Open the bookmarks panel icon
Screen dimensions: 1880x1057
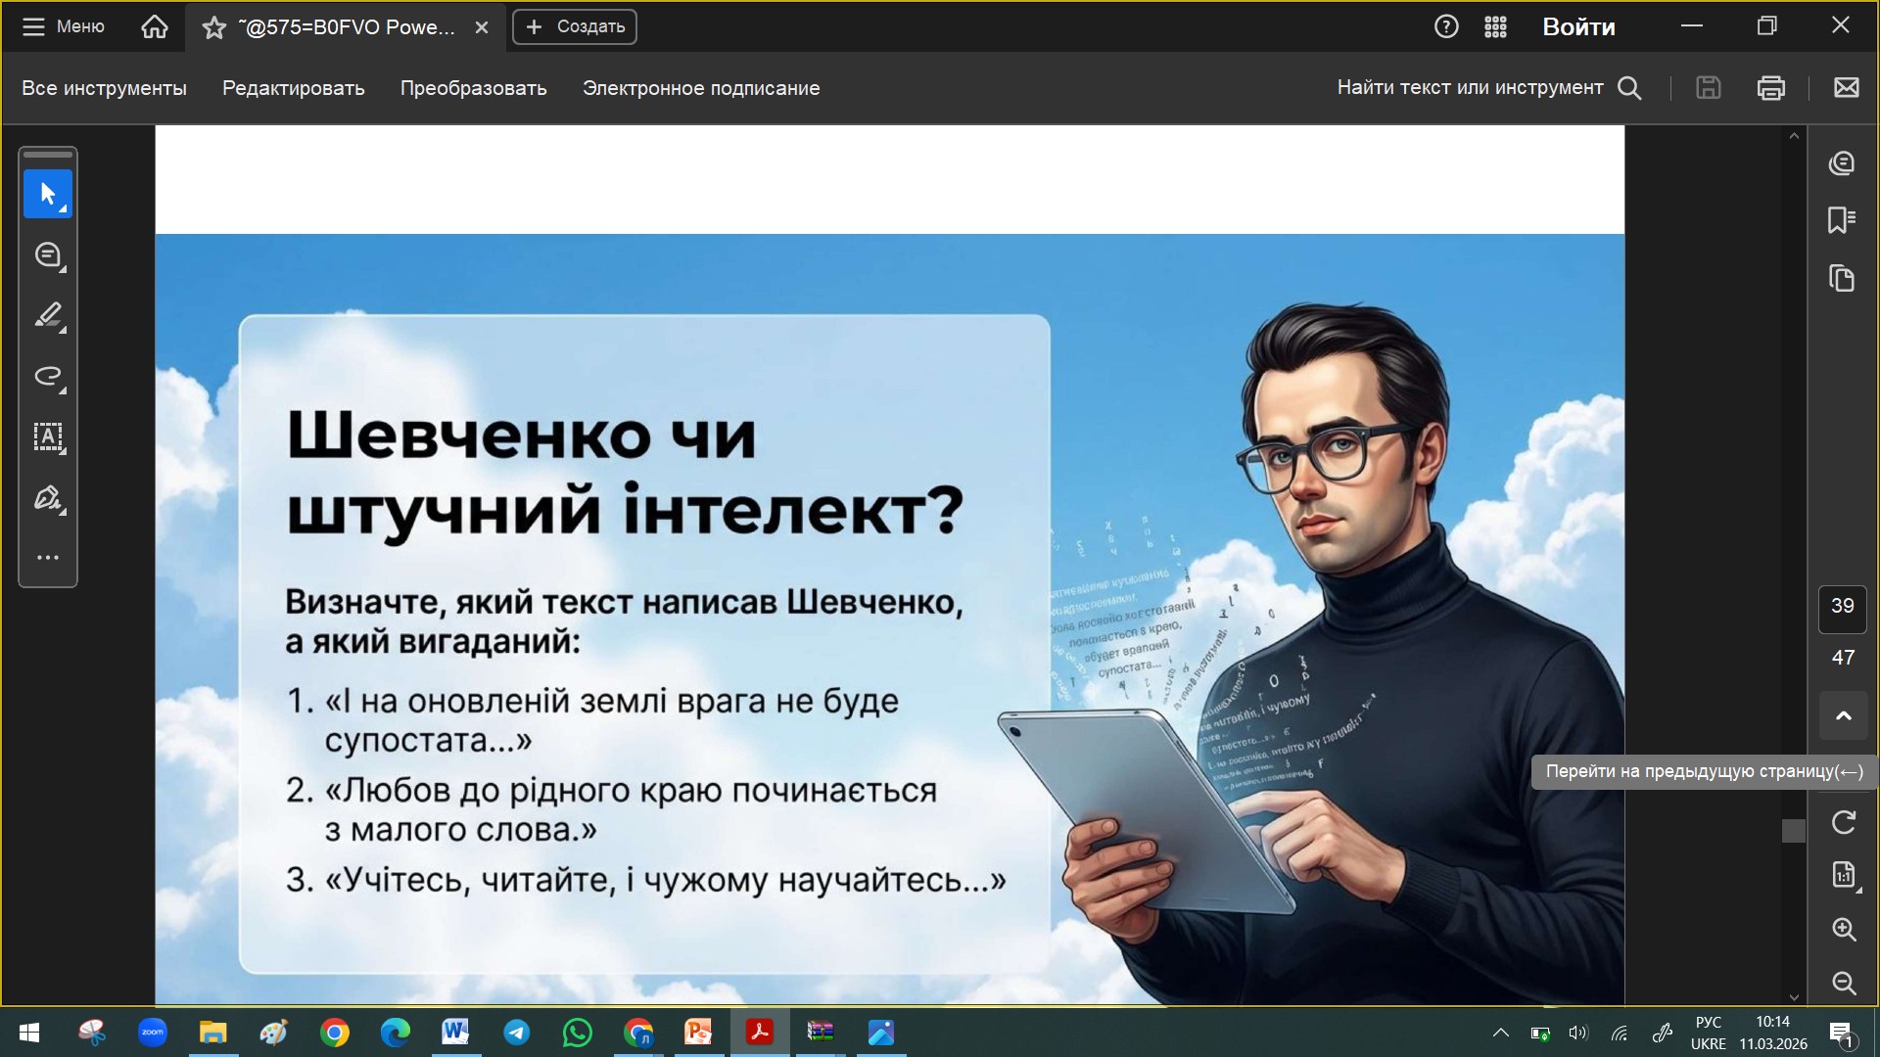click(x=1842, y=220)
